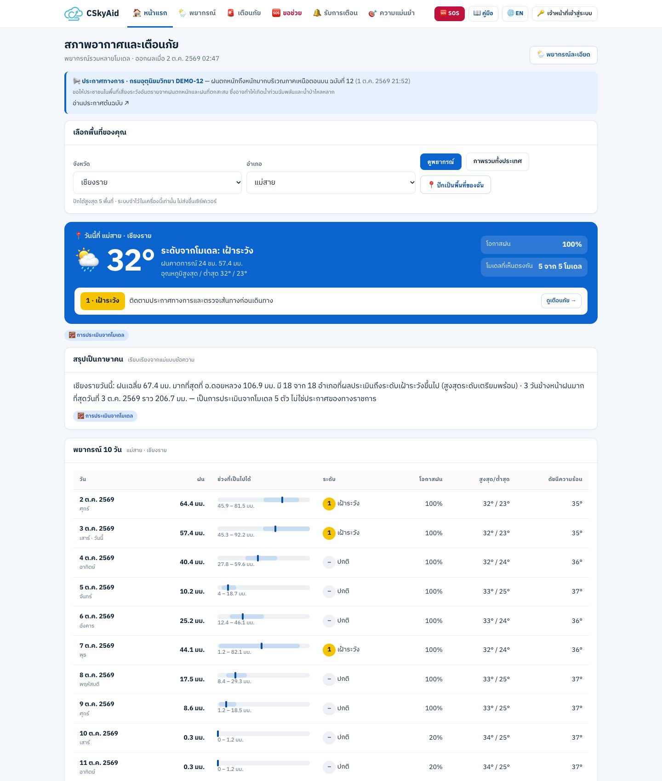662x781 pixels.
Task: Click the 34° / 25° temperature for 11 ต.ค. 2569
Action: pyautogui.click(x=496, y=767)
